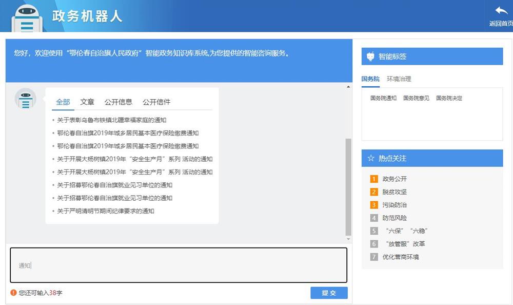Click the return home arrow icon
This screenshot has height=305, width=513.
click(x=501, y=11)
